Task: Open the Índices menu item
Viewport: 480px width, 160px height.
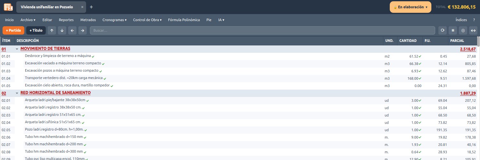Action: [461, 20]
